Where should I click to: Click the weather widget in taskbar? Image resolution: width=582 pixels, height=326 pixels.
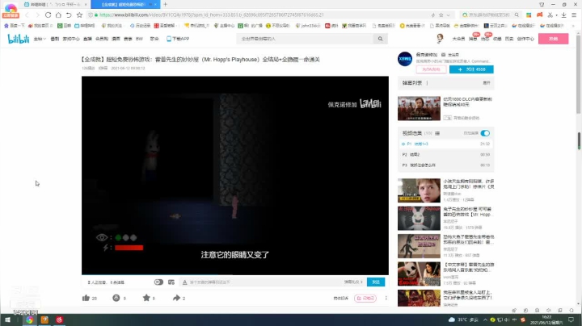tap(463, 320)
